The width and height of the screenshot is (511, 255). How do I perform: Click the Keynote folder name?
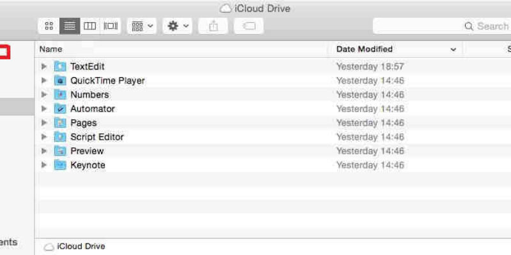88,165
